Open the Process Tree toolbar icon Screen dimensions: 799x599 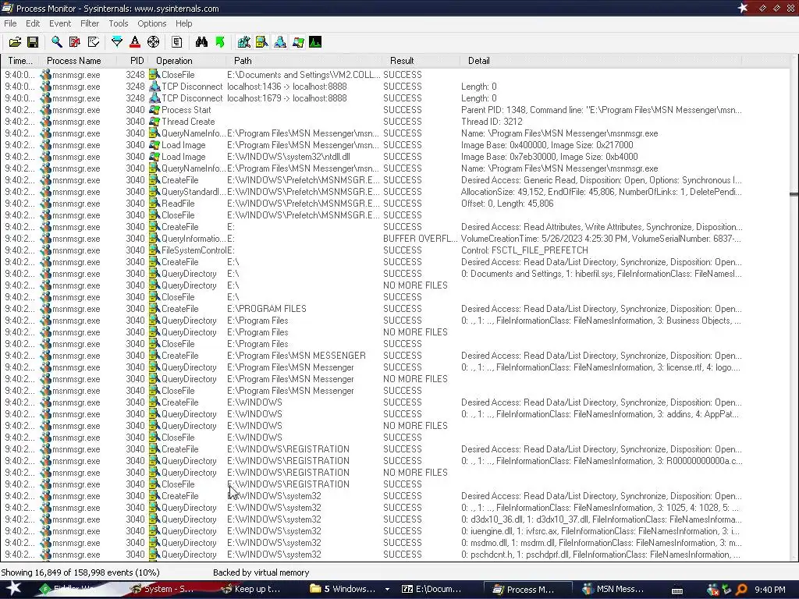[177, 42]
